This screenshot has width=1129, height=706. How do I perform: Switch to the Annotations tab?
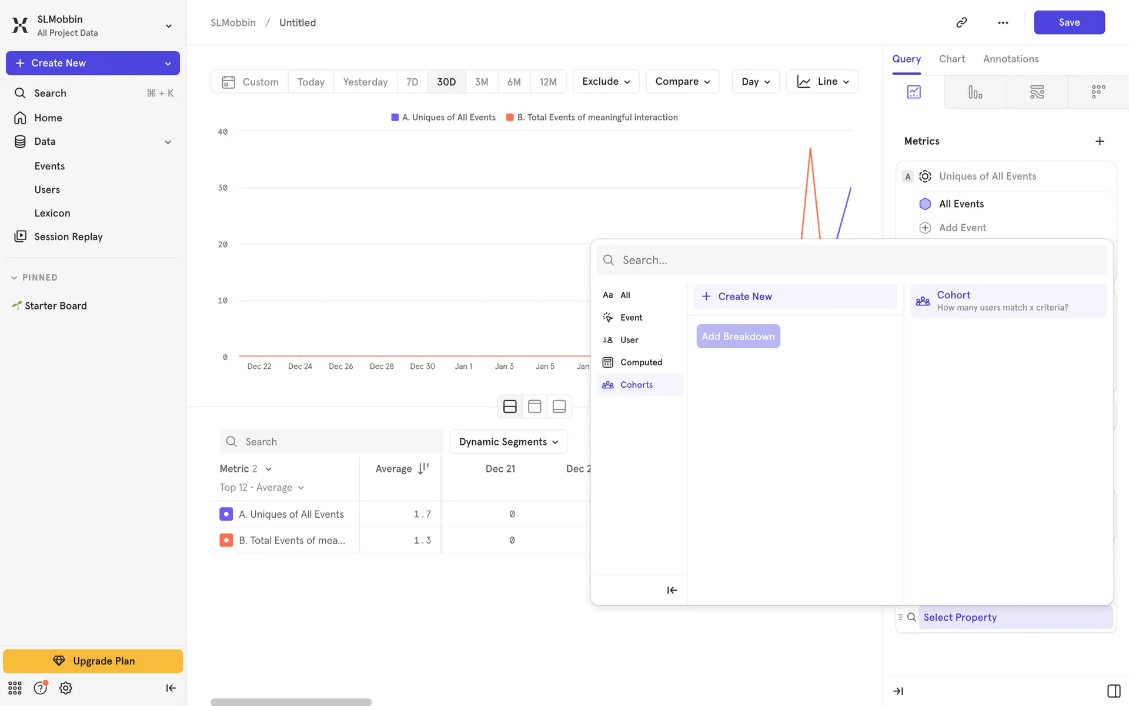point(1010,59)
